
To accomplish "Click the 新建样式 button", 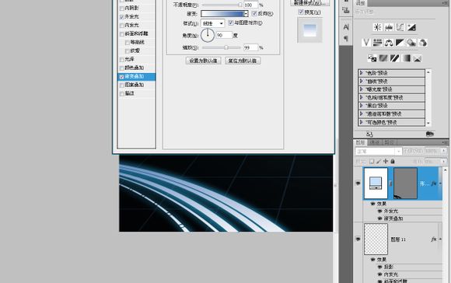I will click(309, 3).
